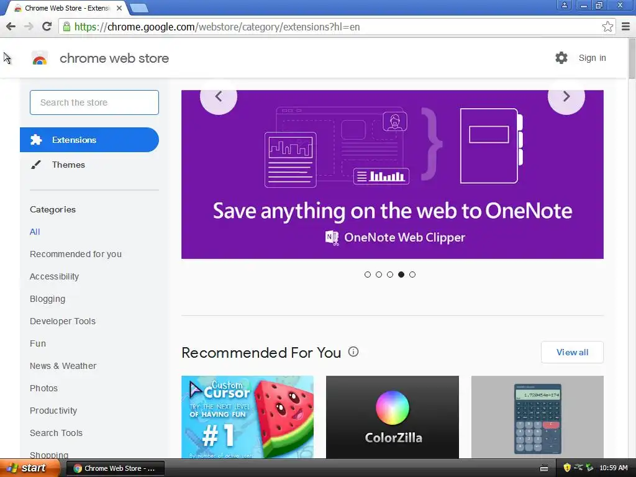The image size is (636, 477).
Task: Select the second carousel dot
Action: [379, 275]
